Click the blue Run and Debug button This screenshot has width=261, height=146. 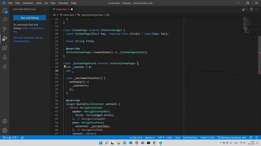(x=30, y=18)
